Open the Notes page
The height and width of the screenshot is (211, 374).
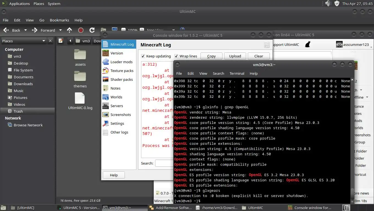pyautogui.click(x=119, y=88)
